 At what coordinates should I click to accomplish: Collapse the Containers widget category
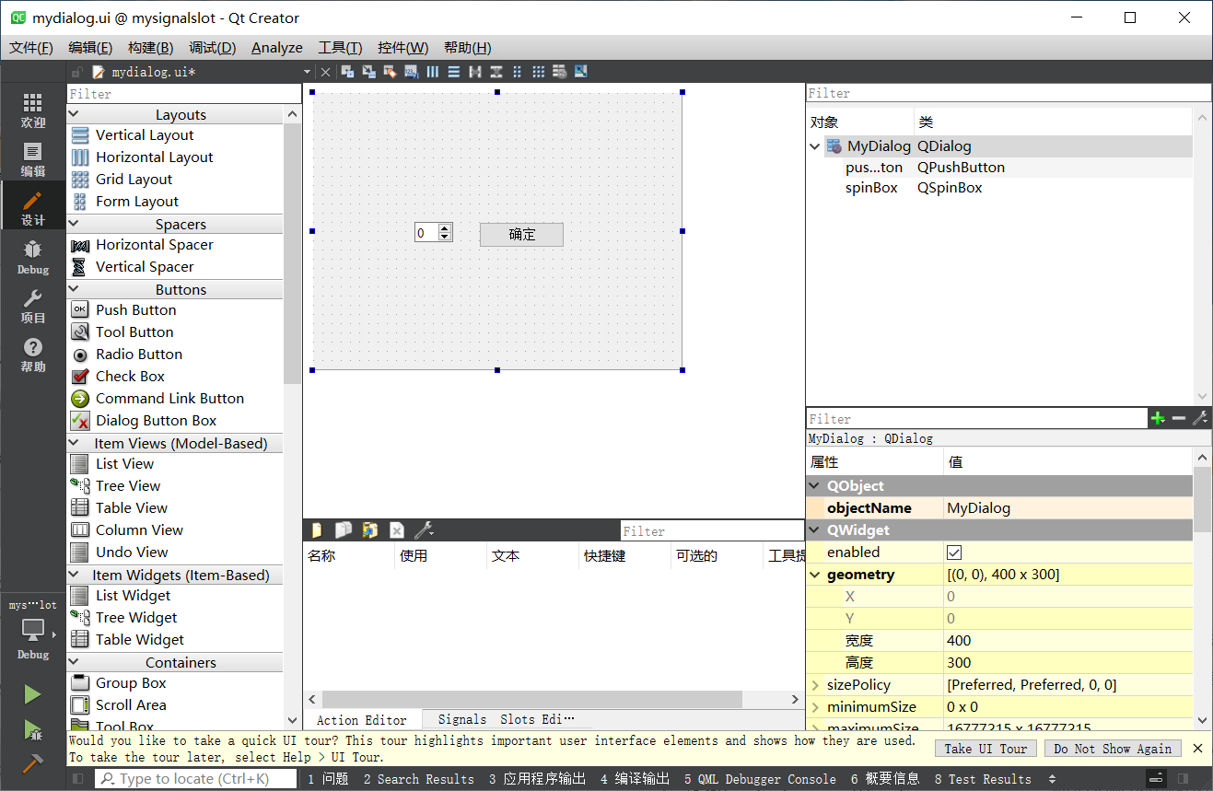(76, 663)
